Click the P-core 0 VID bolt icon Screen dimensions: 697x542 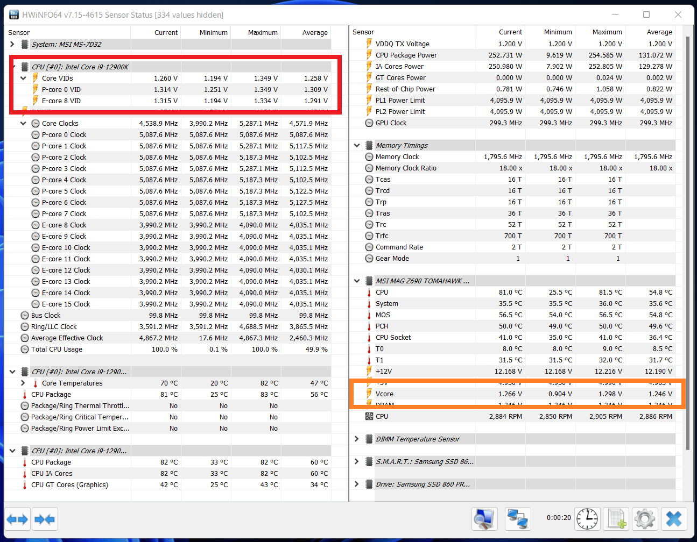[36, 89]
